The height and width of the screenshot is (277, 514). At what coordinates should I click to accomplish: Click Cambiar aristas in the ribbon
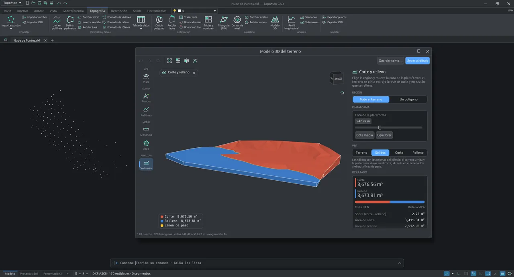coord(256,17)
